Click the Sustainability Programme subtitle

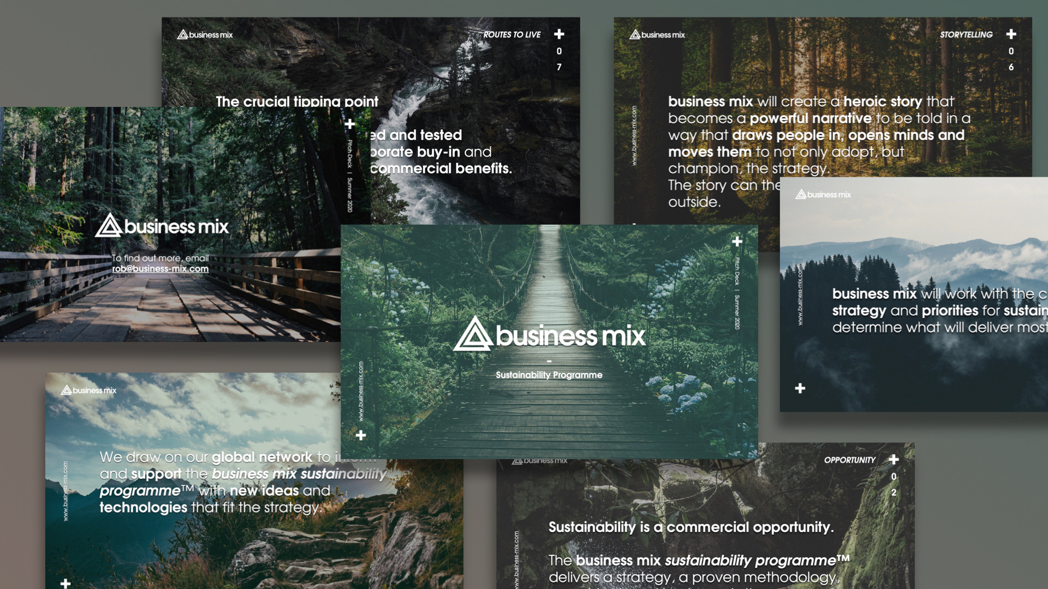549,375
